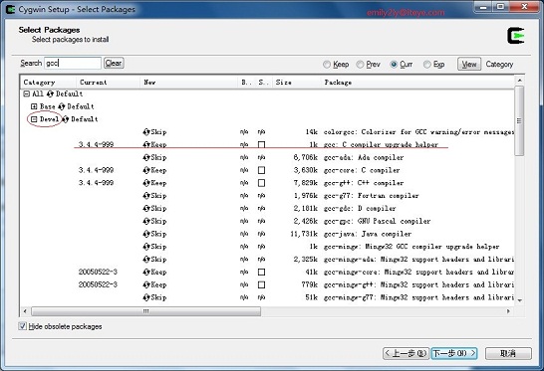Click the Current column header
The image size is (544, 371).
pyautogui.click(x=109, y=83)
